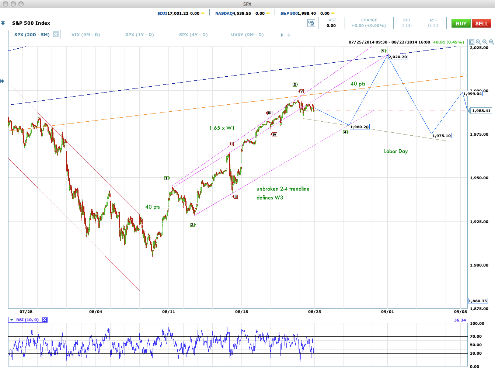Click the S&P 500 Index title

click(x=31, y=23)
